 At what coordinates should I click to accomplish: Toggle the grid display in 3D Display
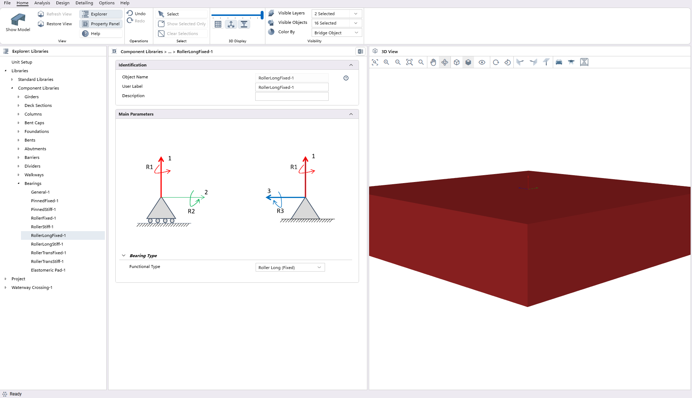pyautogui.click(x=218, y=24)
